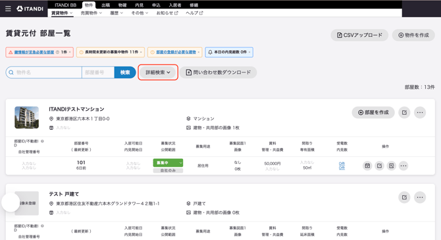
Task: Click the blue 検索 button
Action: coord(125,73)
